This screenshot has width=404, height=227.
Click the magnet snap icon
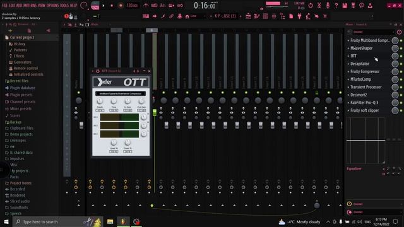[x=187, y=16]
